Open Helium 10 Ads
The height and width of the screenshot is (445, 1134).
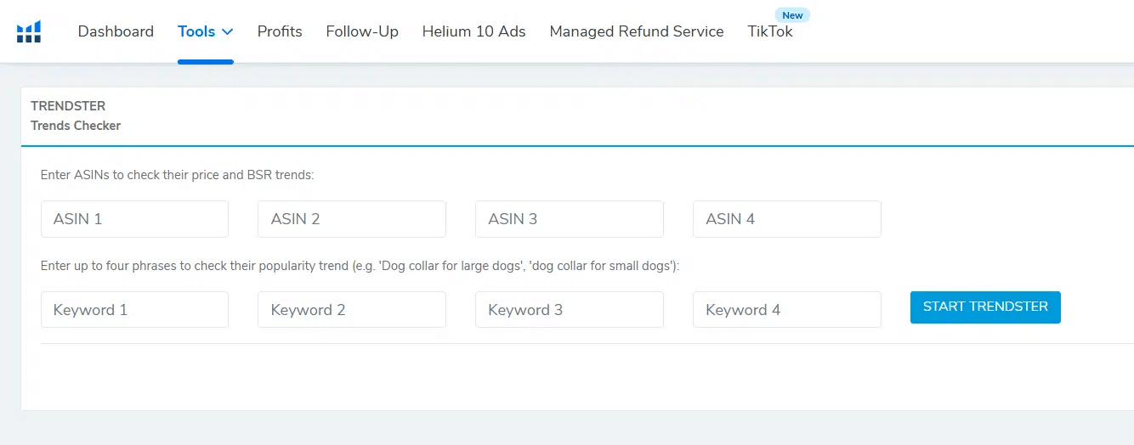pyautogui.click(x=473, y=31)
